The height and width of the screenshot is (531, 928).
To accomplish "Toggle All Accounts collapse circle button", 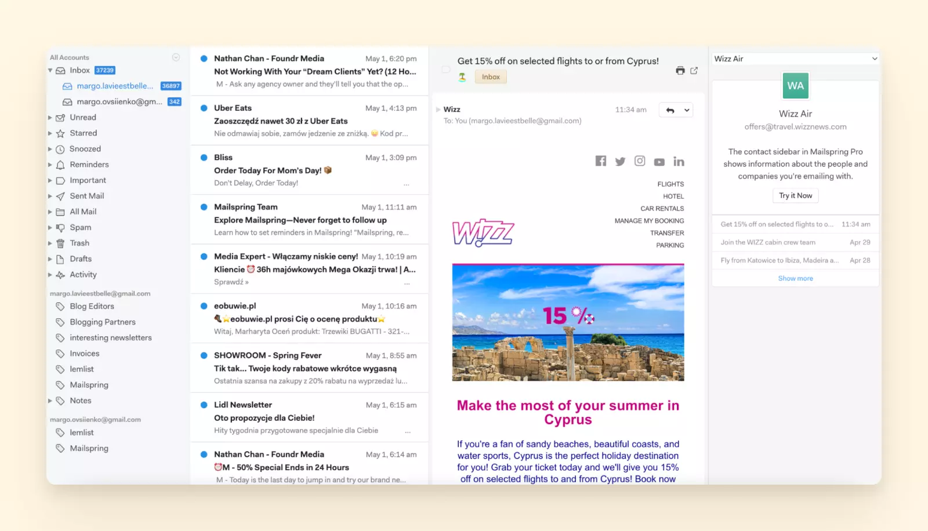I will (x=176, y=57).
